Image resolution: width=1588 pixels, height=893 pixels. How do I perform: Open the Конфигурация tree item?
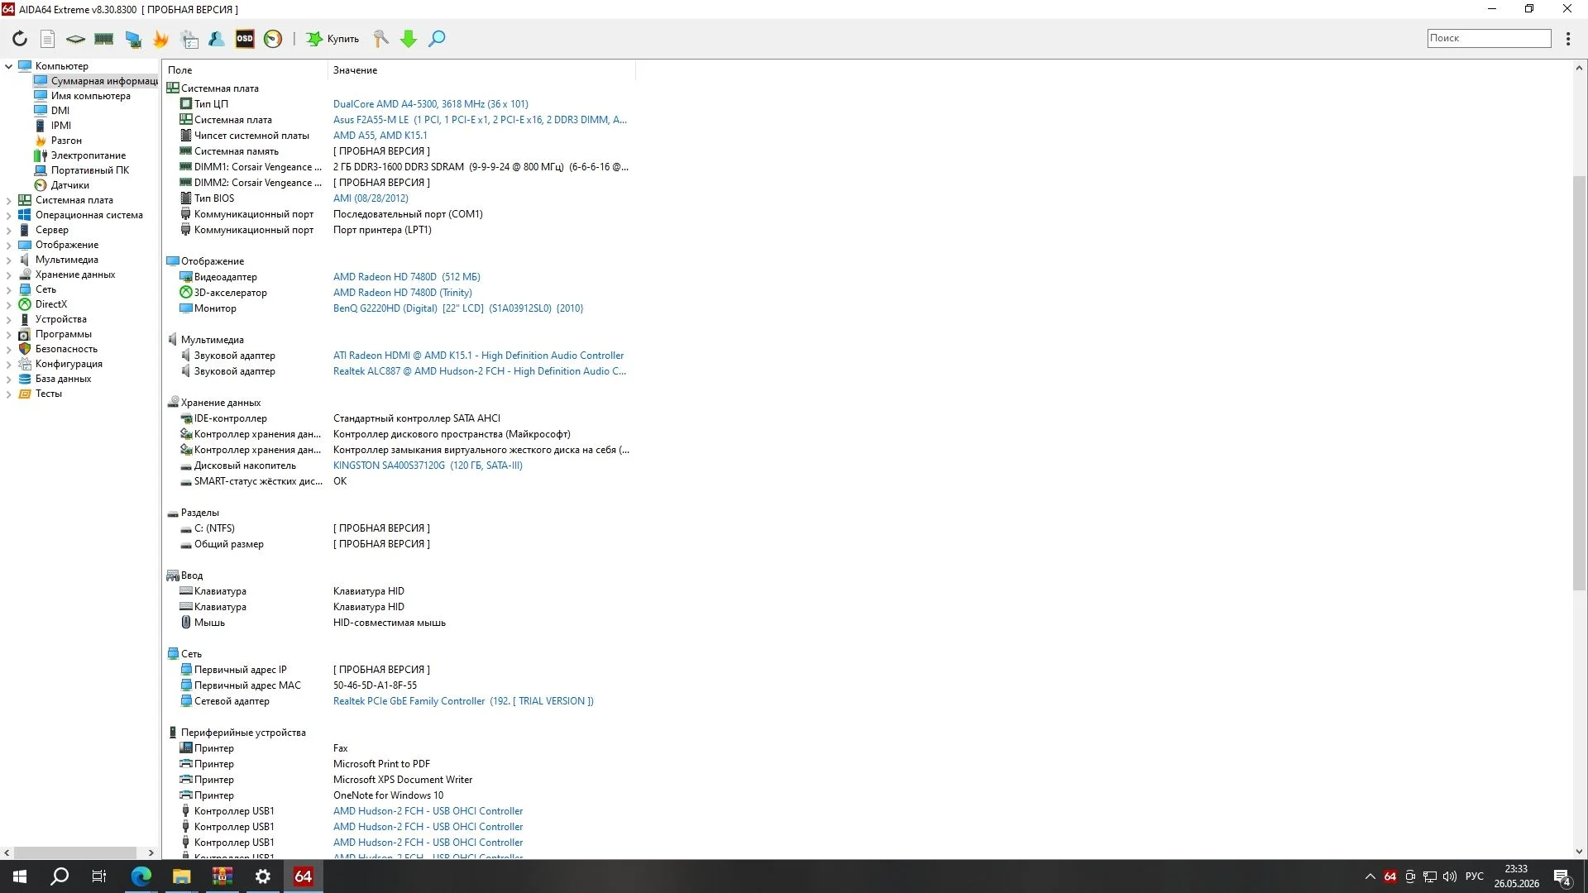61,364
